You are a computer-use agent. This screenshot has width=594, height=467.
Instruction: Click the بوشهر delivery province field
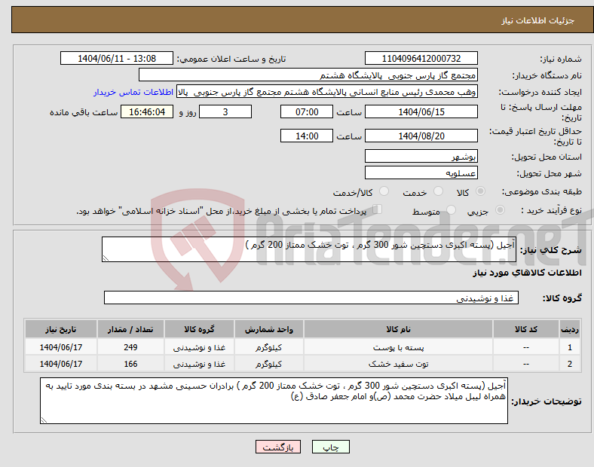pyautogui.click(x=421, y=157)
